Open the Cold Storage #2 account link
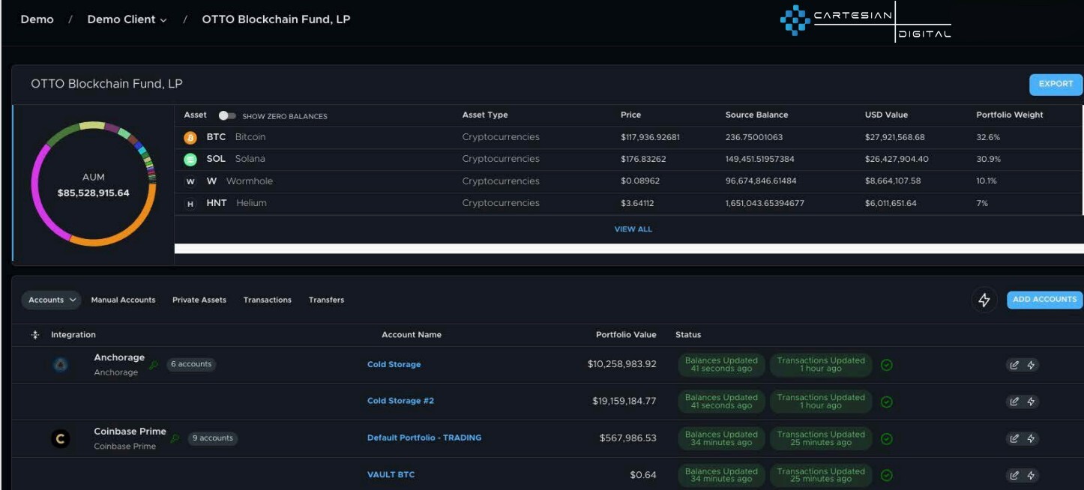The width and height of the screenshot is (1084, 490). click(x=400, y=401)
